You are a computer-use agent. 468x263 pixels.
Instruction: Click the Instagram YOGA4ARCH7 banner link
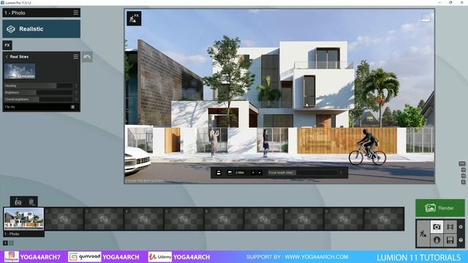32,256
